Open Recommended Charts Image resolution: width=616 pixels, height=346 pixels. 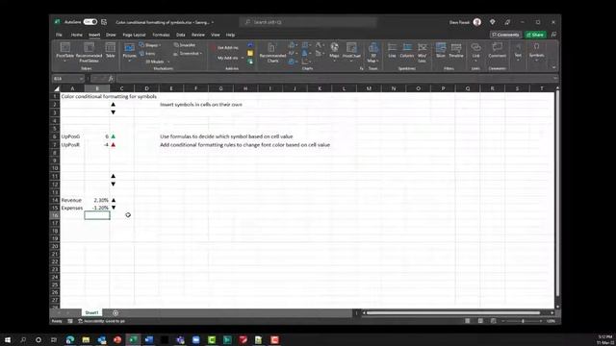pos(272,52)
